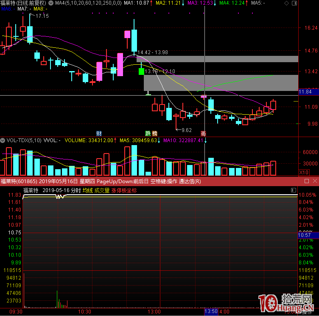Click the 16.24 price axis label
The width and height of the screenshot is (319, 316).
311,28
